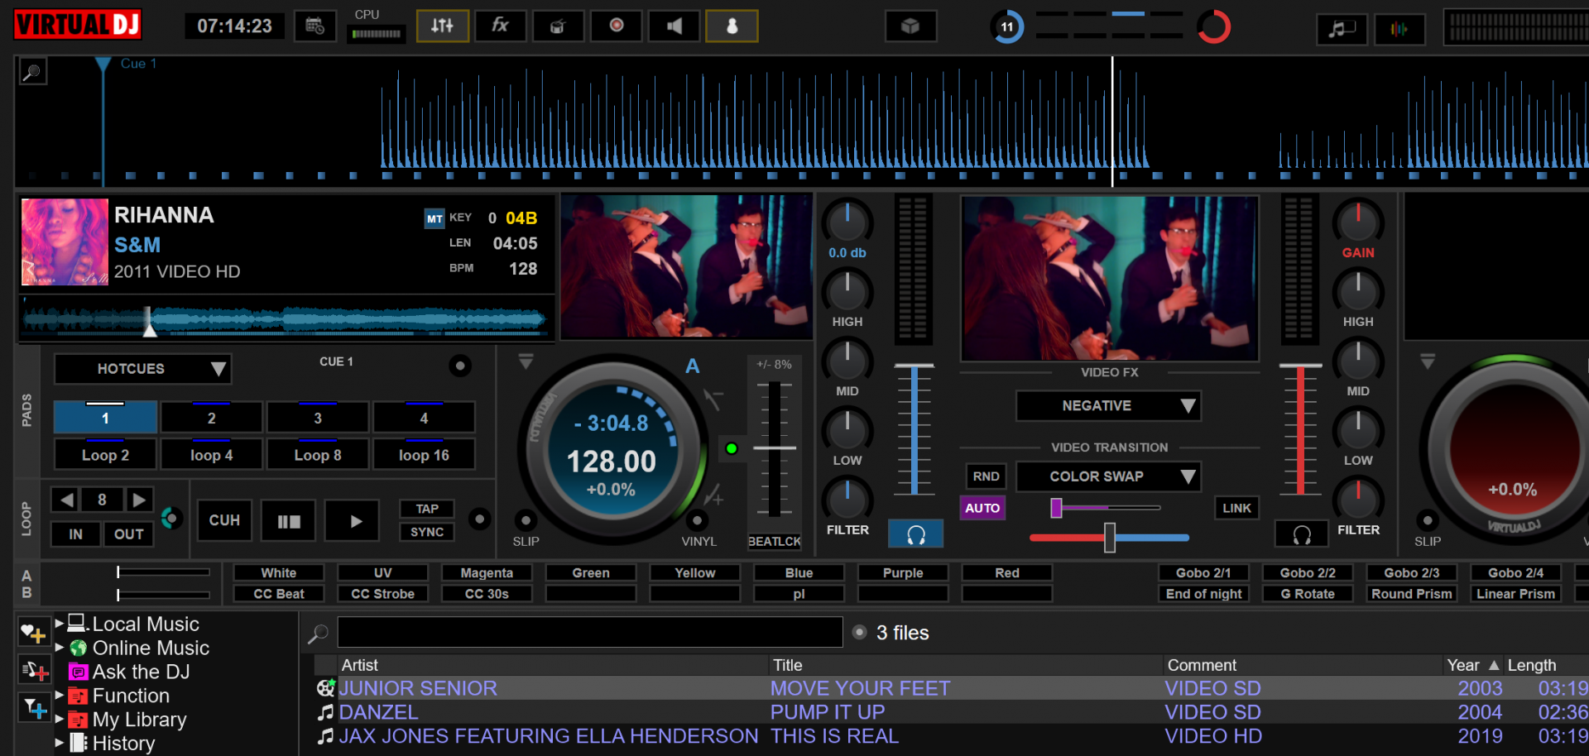Open the 3D cube layout icon
1589x756 pixels.
[910, 26]
